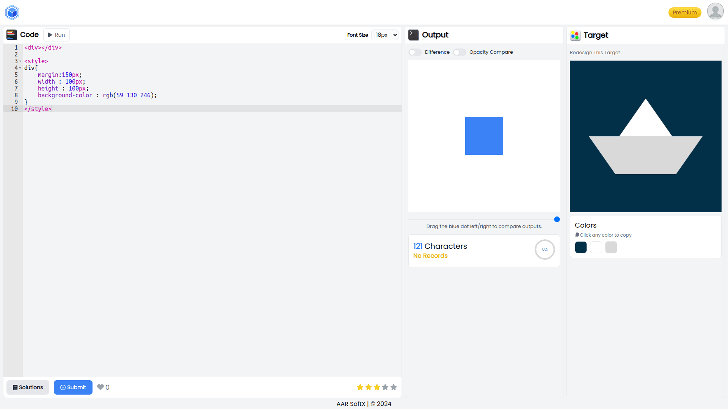Click the dark color swatch to copy
Viewport: 728px width, 409px height.
click(581, 247)
